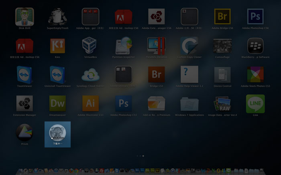Screen dimensions: 281x175
Task: Open Partition Inspector
Action: point(124,46)
